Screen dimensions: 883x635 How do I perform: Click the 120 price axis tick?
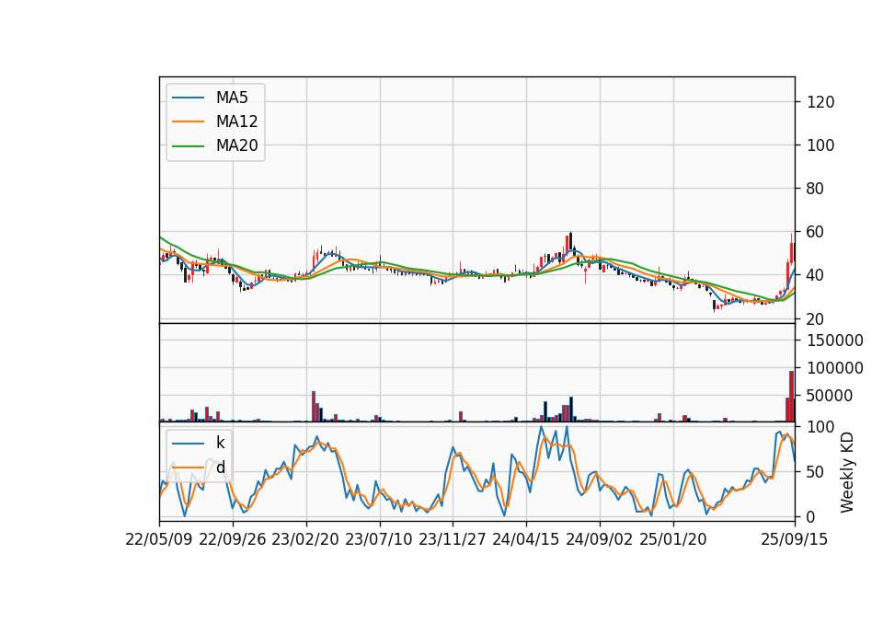pos(820,102)
